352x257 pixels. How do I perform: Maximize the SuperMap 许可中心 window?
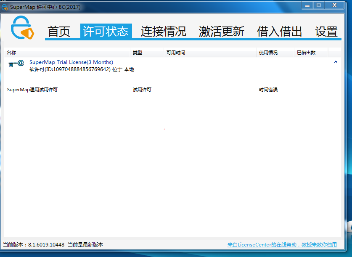pyautogui.click(x=319, y=5)
